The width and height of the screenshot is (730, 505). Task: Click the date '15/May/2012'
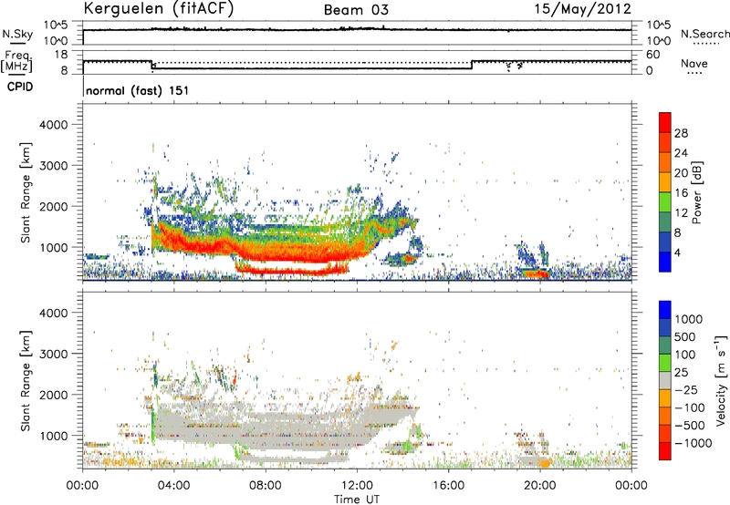[x=582, y=9]
